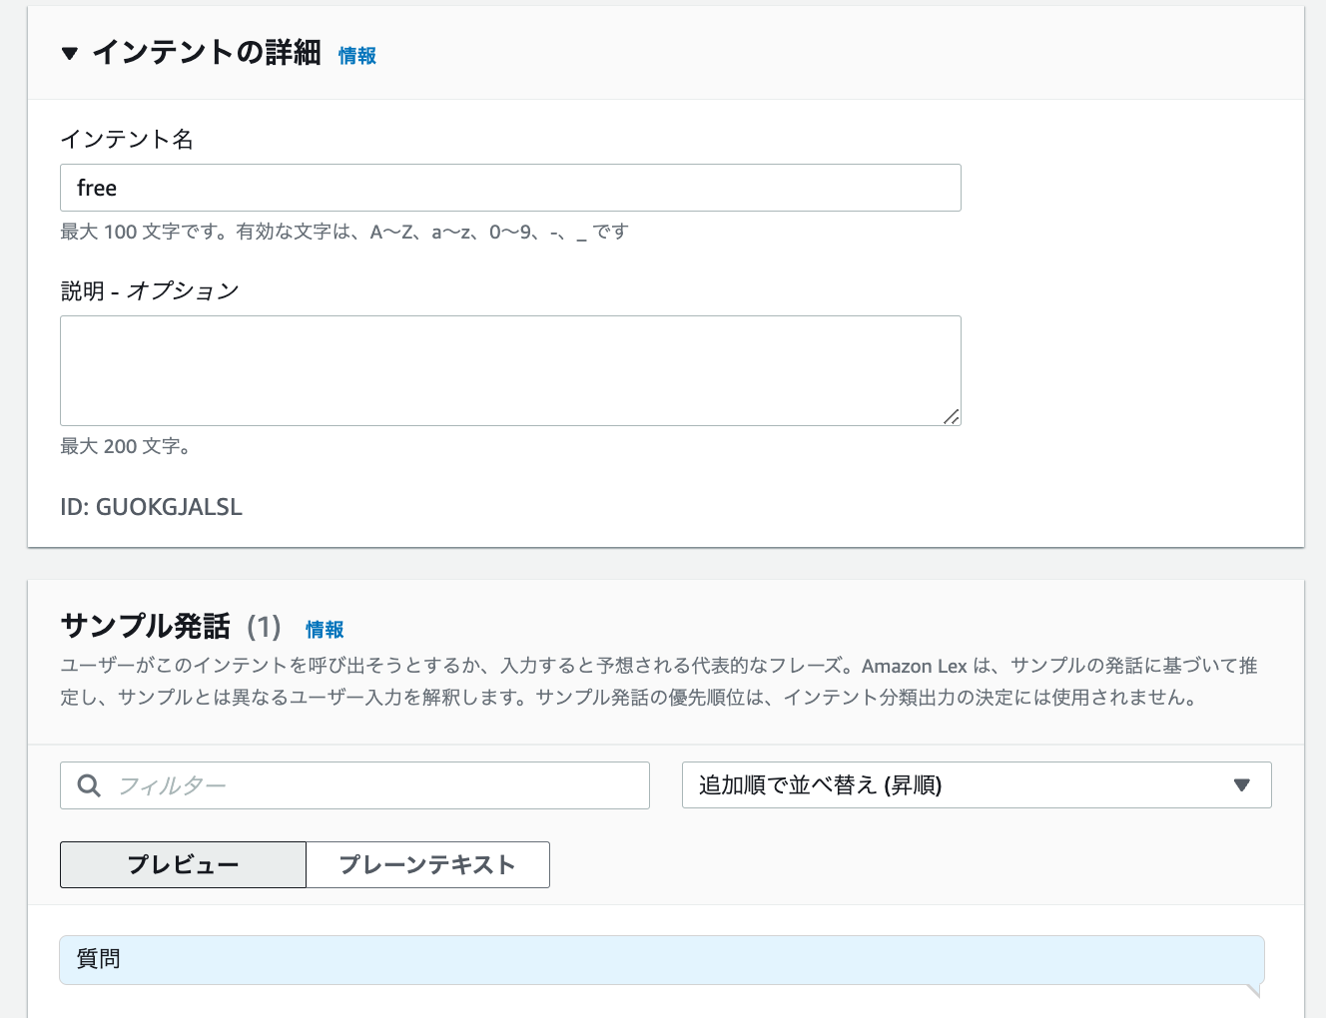Click the ID GUOKGJALSL text
This screenshot has width=1326, height=1018.
(x=151, y=507)
